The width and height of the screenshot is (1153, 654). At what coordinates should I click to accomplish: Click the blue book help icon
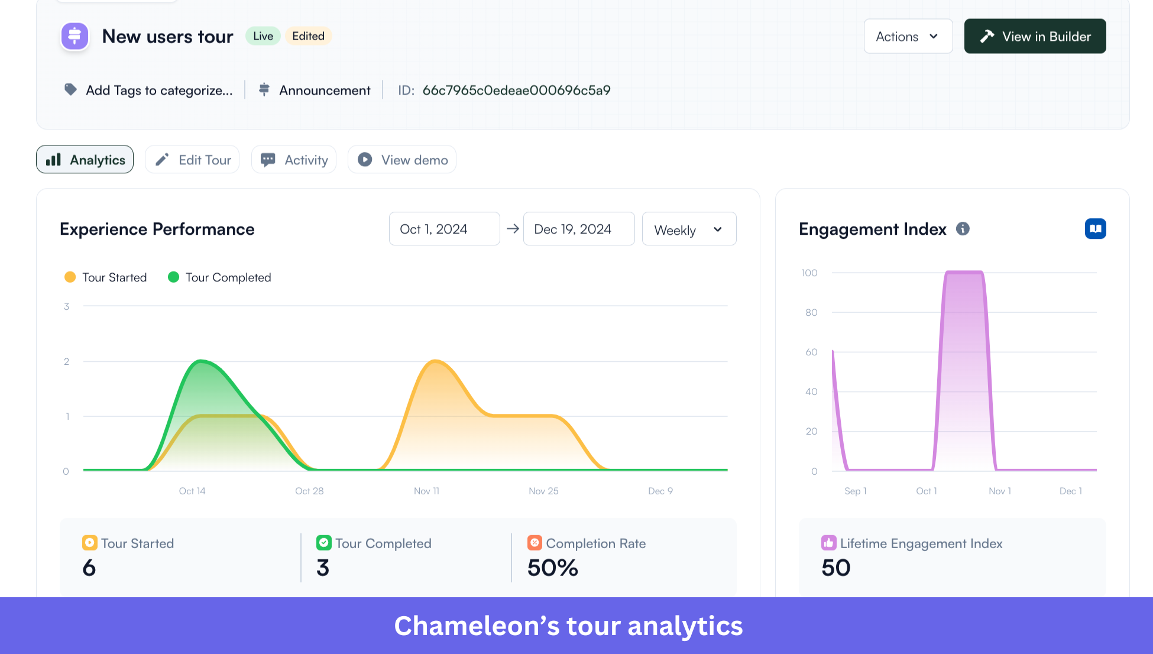point(1095,229)
